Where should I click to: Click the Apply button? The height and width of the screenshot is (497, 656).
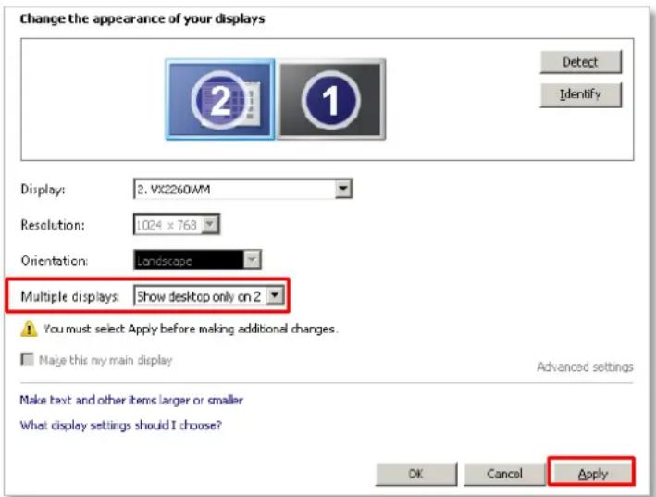point(592,474)
